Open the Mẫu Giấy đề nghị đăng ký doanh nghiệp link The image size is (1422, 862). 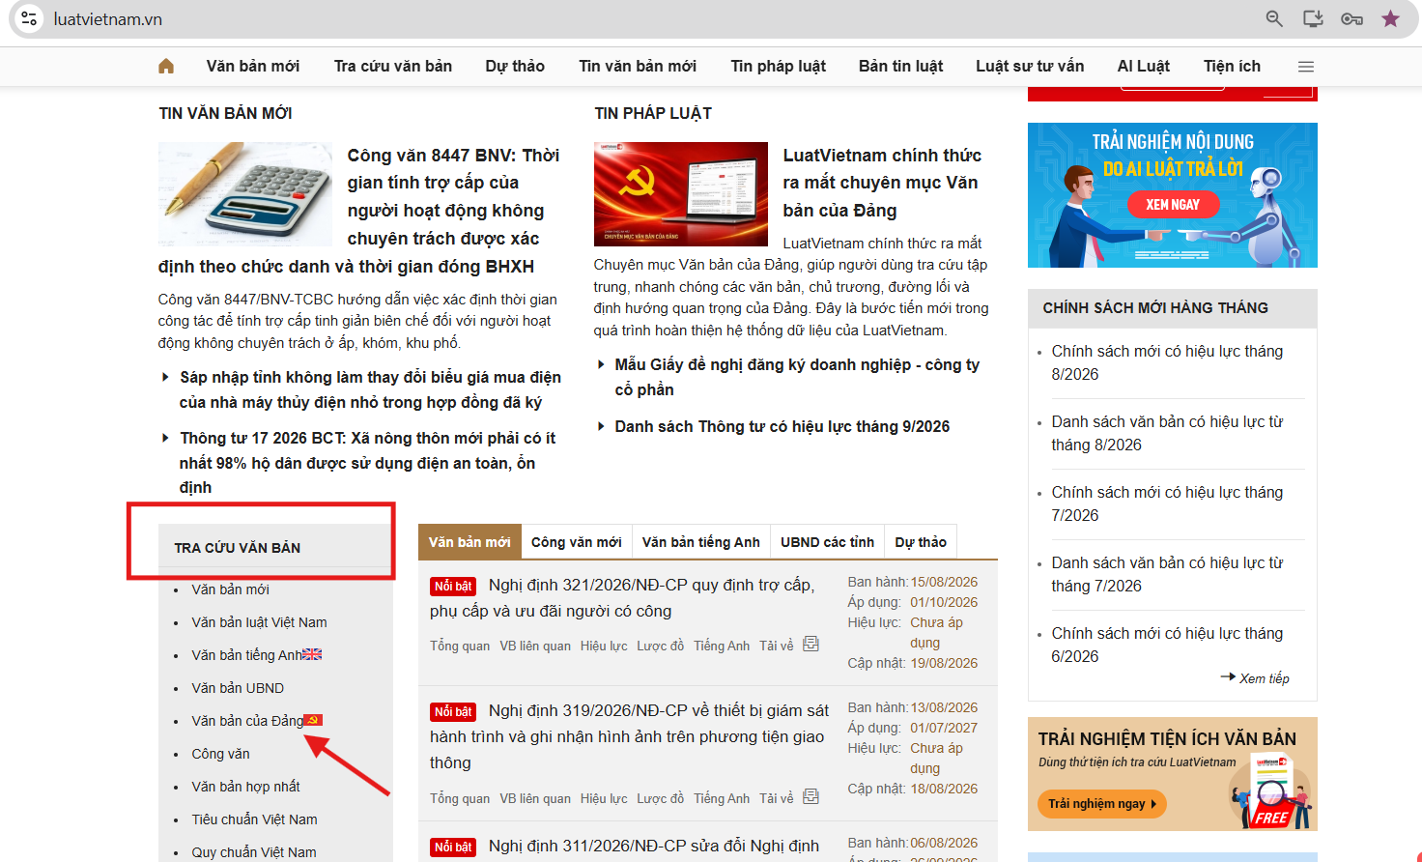(797, 377)
